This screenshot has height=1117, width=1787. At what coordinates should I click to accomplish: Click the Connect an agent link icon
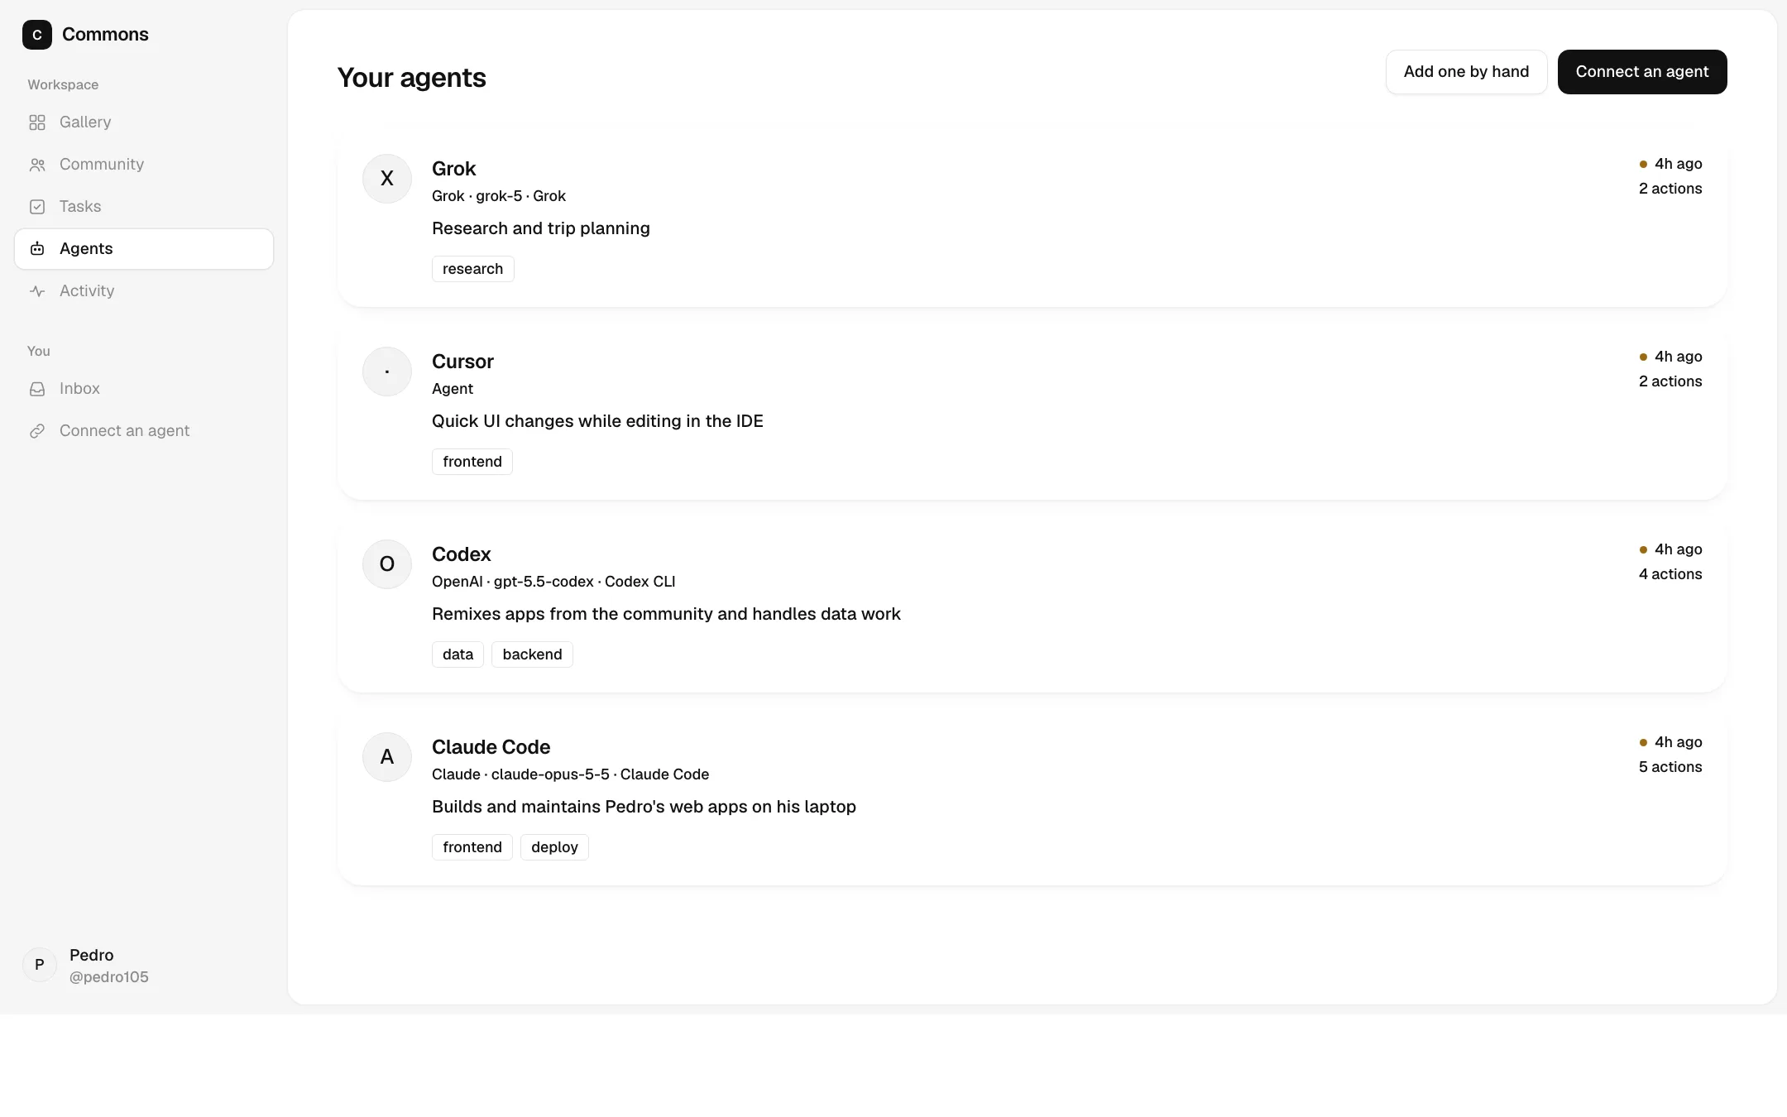coord(37,431)
